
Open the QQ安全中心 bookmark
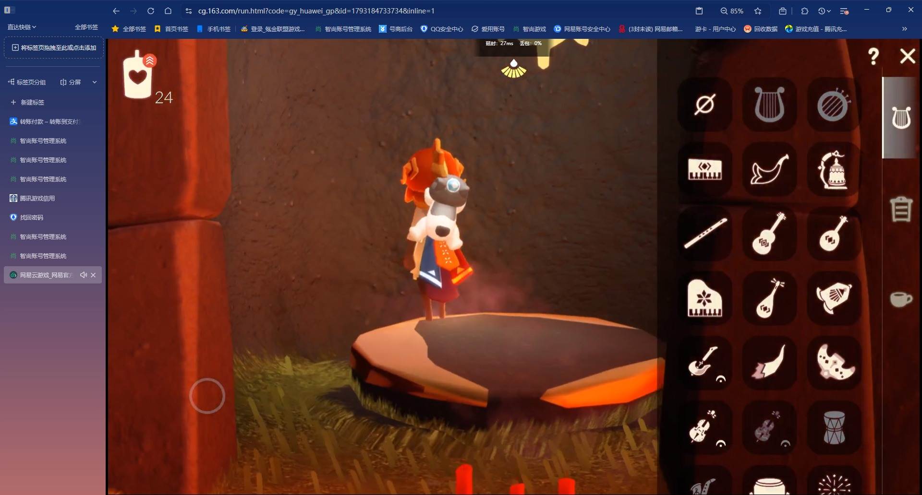coord(442,29)
